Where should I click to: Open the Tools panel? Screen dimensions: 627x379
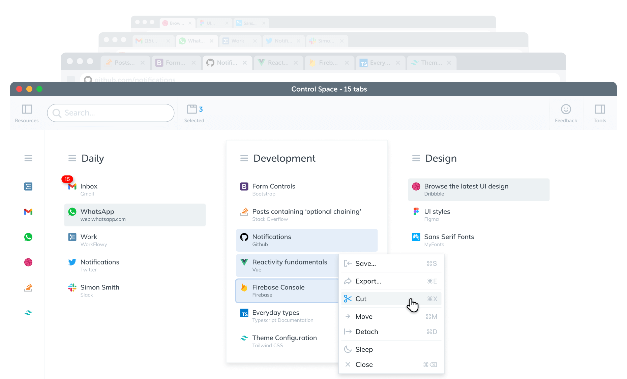(600, 113)
